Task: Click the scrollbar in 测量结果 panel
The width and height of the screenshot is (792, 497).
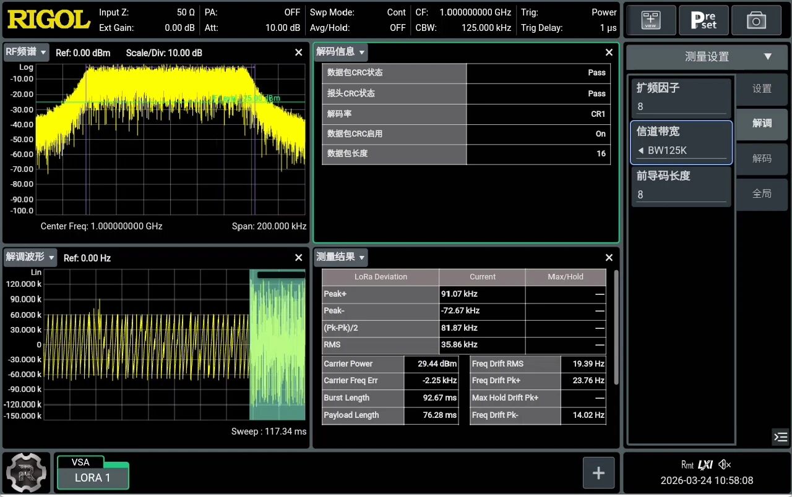Action: click(x=616, y=326)
